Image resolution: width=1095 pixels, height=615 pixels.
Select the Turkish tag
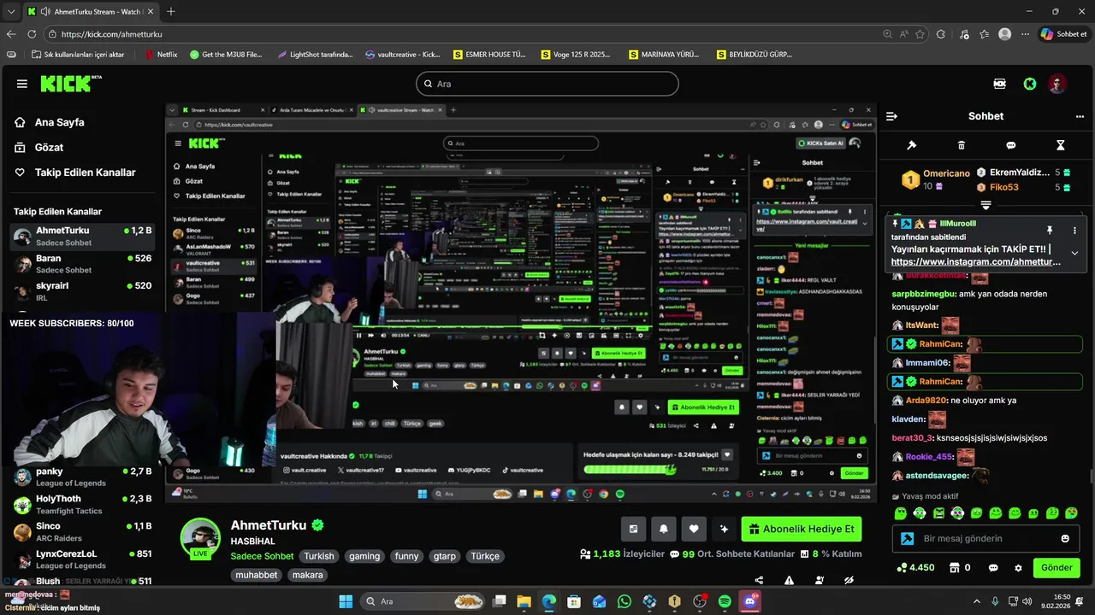[x=319, y=556]
